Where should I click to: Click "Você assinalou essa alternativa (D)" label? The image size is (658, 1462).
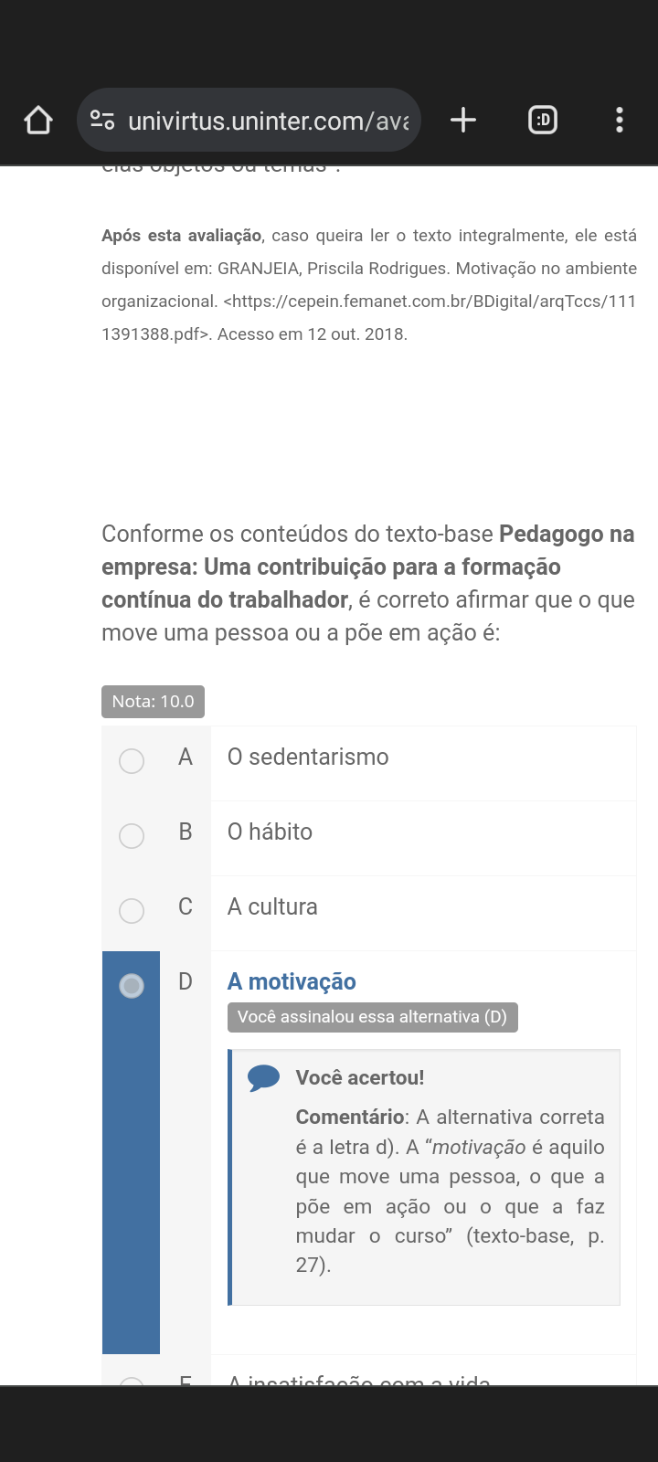pos(372,1017)
